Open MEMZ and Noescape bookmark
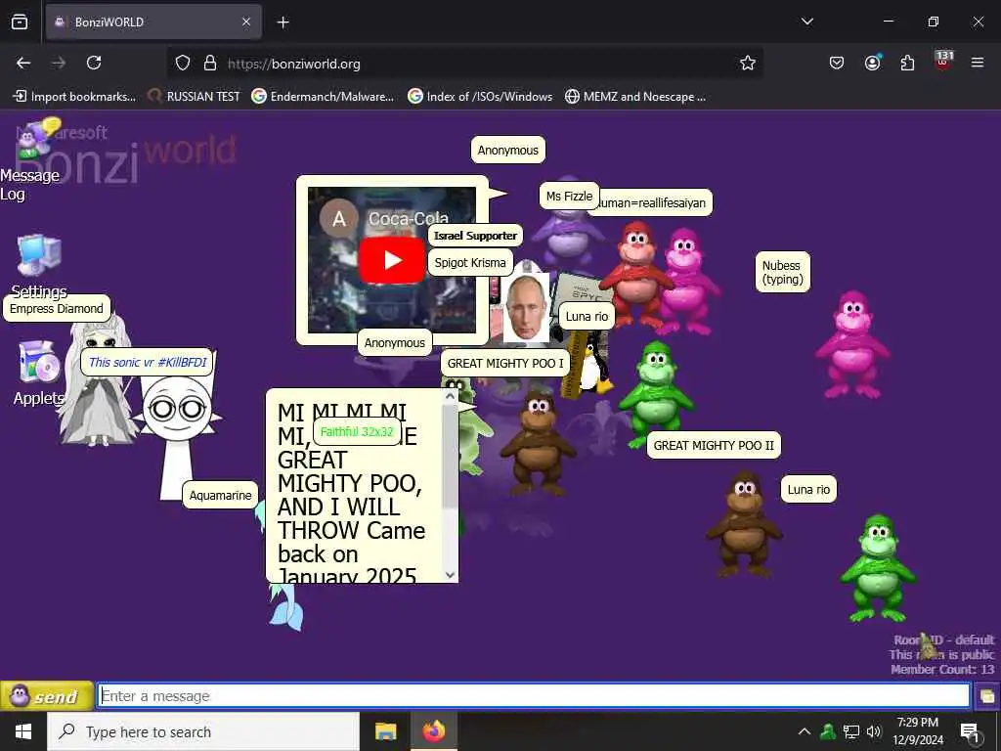 [x=635, y=97]
